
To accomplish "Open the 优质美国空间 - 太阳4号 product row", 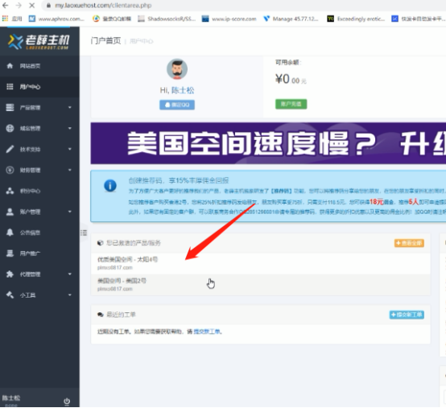I will [x=260, y=264].
